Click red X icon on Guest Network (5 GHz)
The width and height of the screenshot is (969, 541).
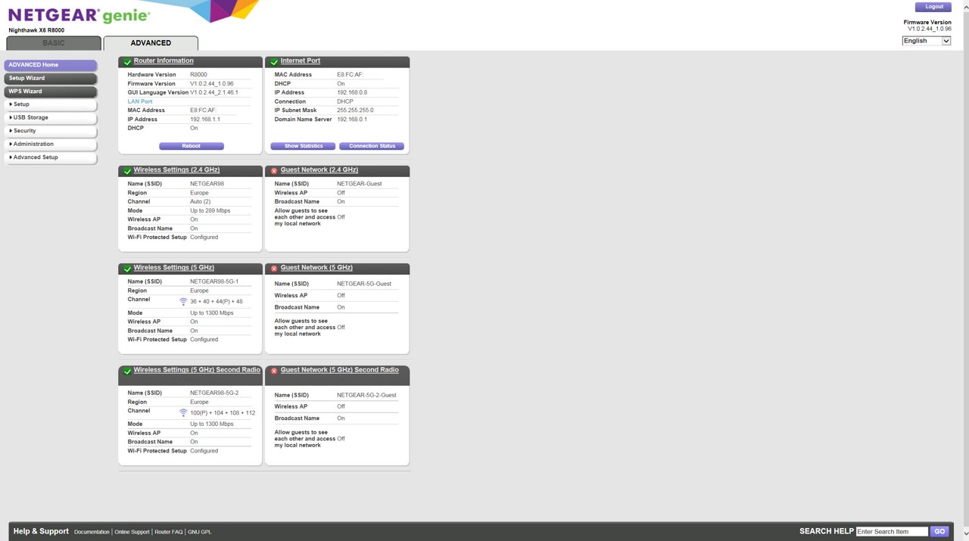point(274,269)
